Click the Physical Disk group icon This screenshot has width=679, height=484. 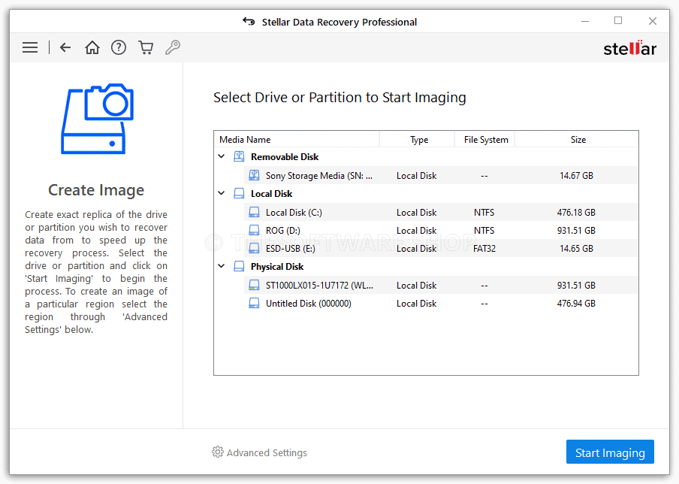pos(239,267)
